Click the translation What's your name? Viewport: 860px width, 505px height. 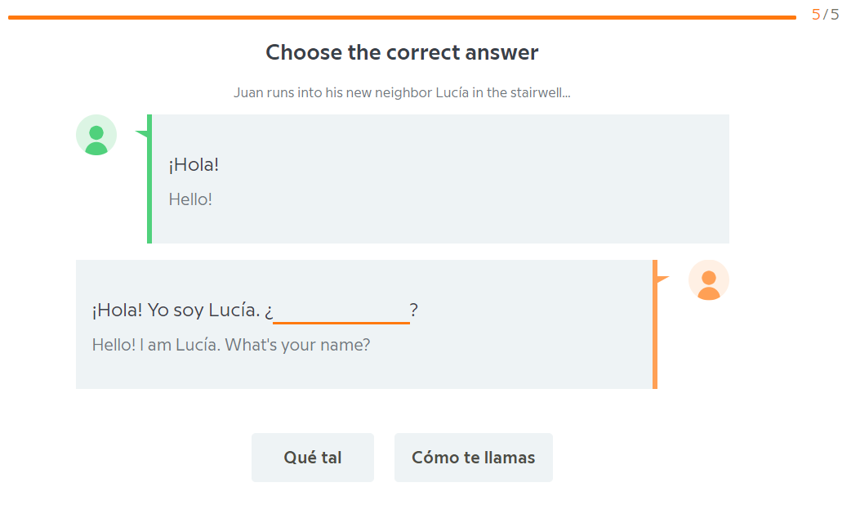[x=231, y=345]
